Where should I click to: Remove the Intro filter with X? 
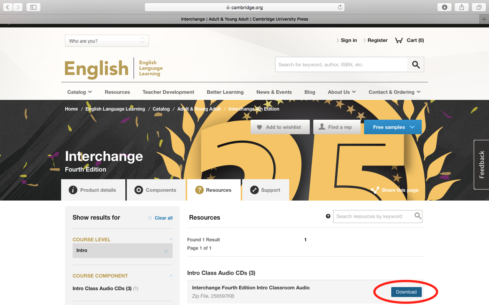tap(166, 251)
